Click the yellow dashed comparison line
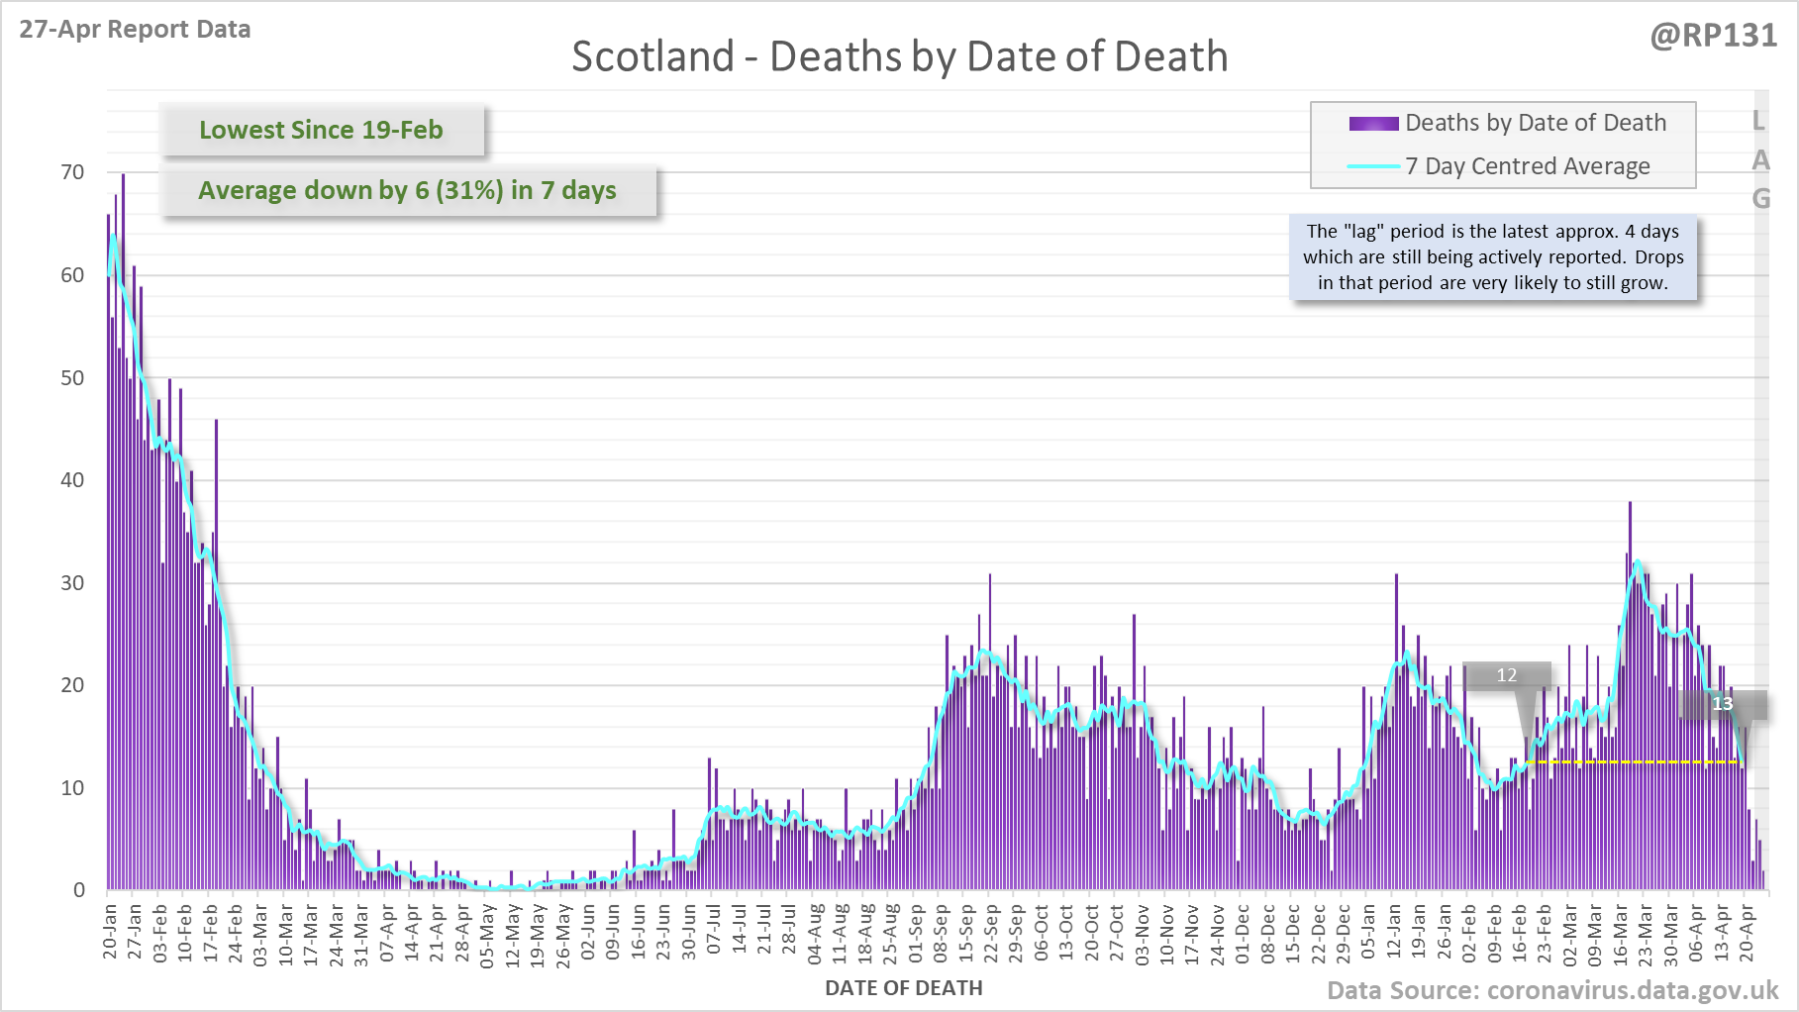 pyautogui.click(x=1634, y=761)
